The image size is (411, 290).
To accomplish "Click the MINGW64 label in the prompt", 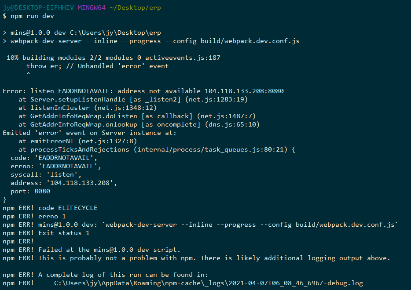I will click(x=92, y=7).
